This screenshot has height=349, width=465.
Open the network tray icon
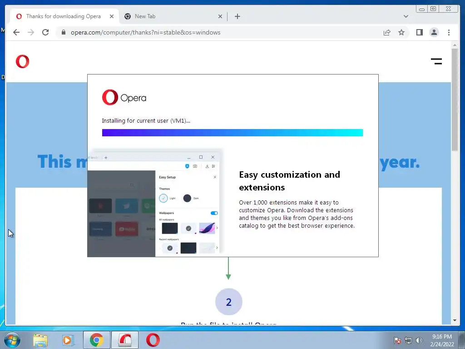click(x=408, y=340)
